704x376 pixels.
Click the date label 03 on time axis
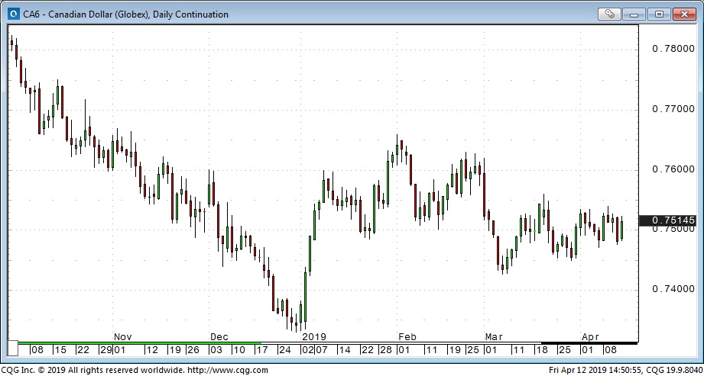pos(216,350)
